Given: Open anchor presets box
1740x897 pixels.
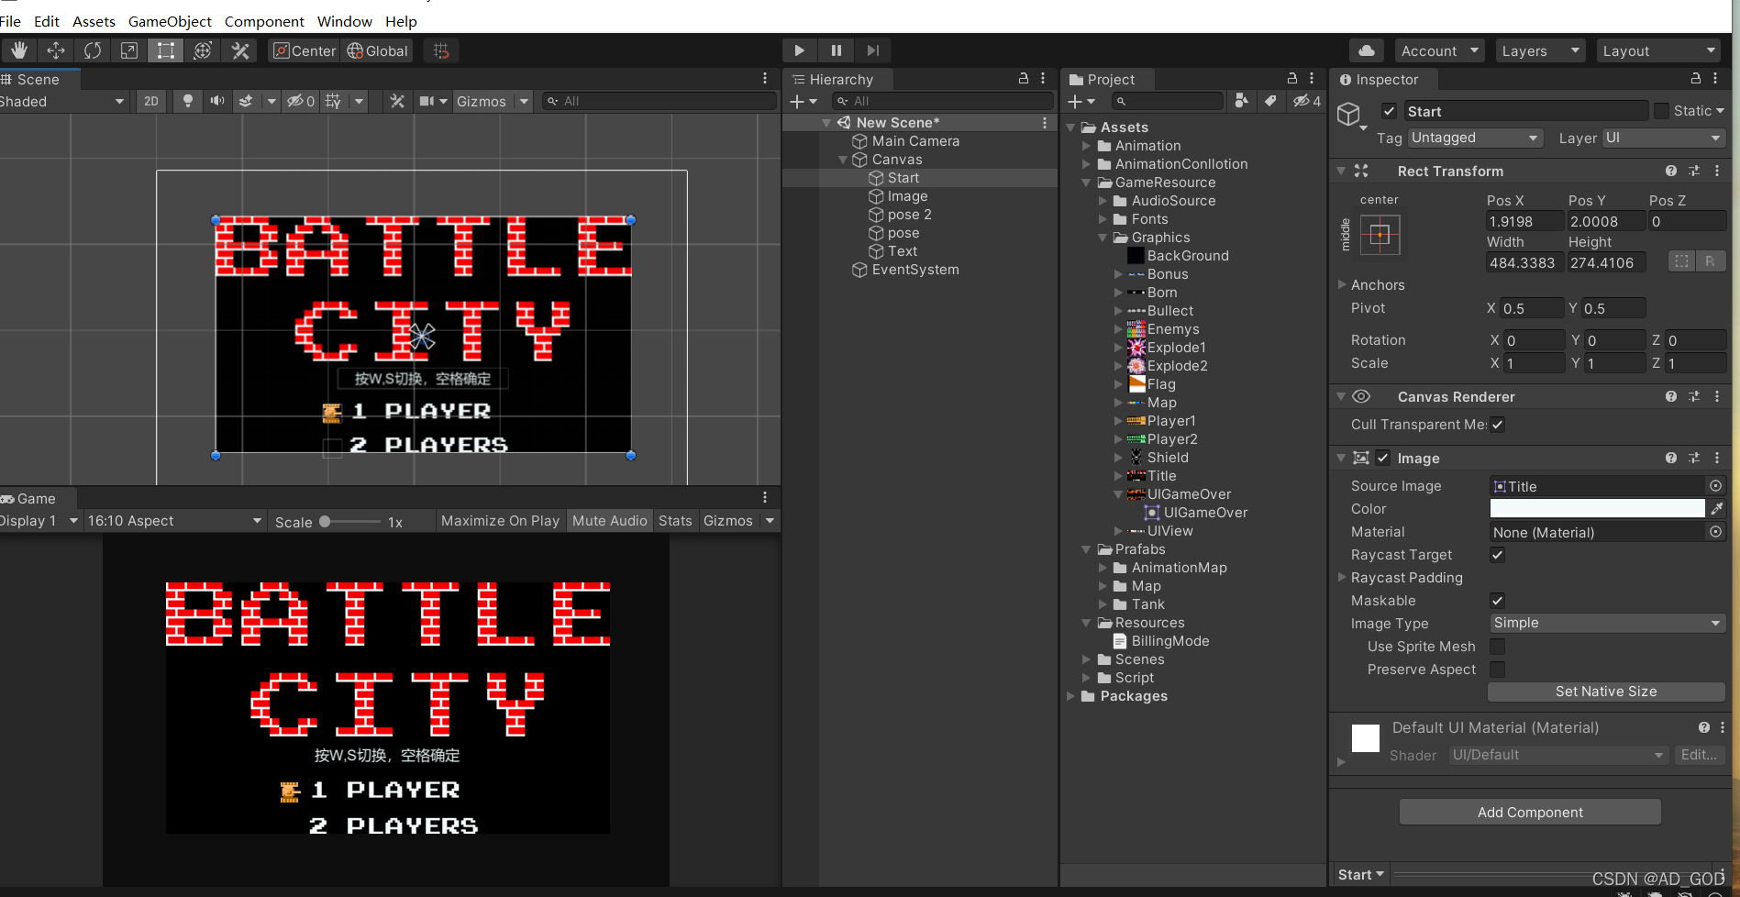Looking at the screenshot, I should [1380, 235].
